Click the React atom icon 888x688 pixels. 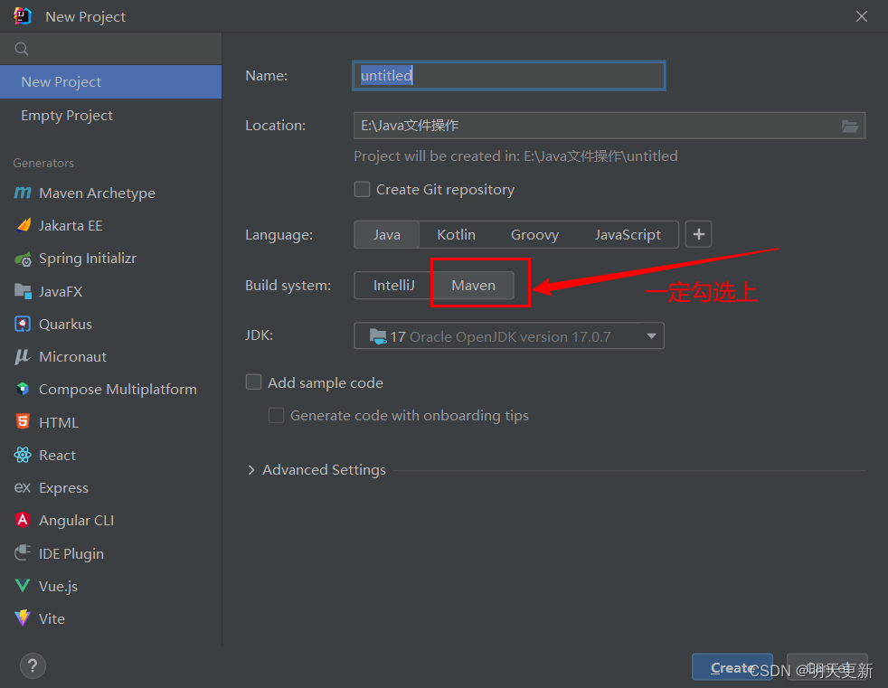pyautogui.click(x=23, y=455)
